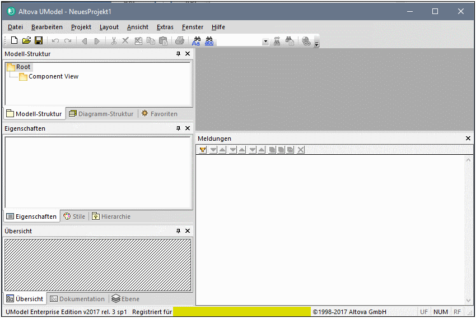Screen dimensions: 476x318
Task: Click the binoculars 'abc' find icon
Action: point(209,41)
